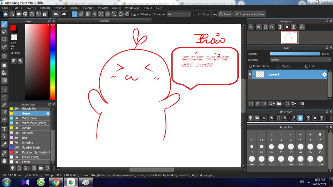
Task: Expand add-layer dropdown arrow in Layer panel
Action: point(274,104)
